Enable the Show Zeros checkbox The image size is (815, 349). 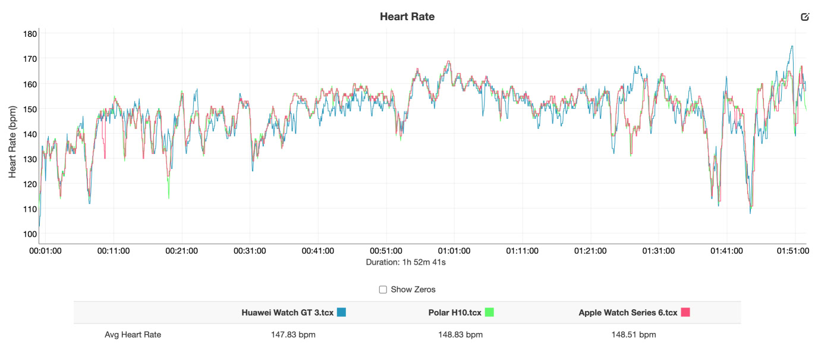[x=383, y=290]
